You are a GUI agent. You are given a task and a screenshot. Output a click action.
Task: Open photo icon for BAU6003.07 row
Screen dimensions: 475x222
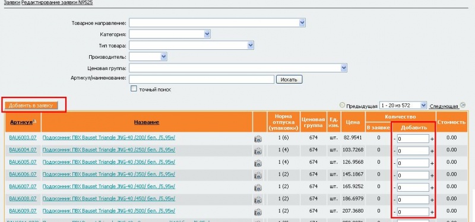pos(258,139)
